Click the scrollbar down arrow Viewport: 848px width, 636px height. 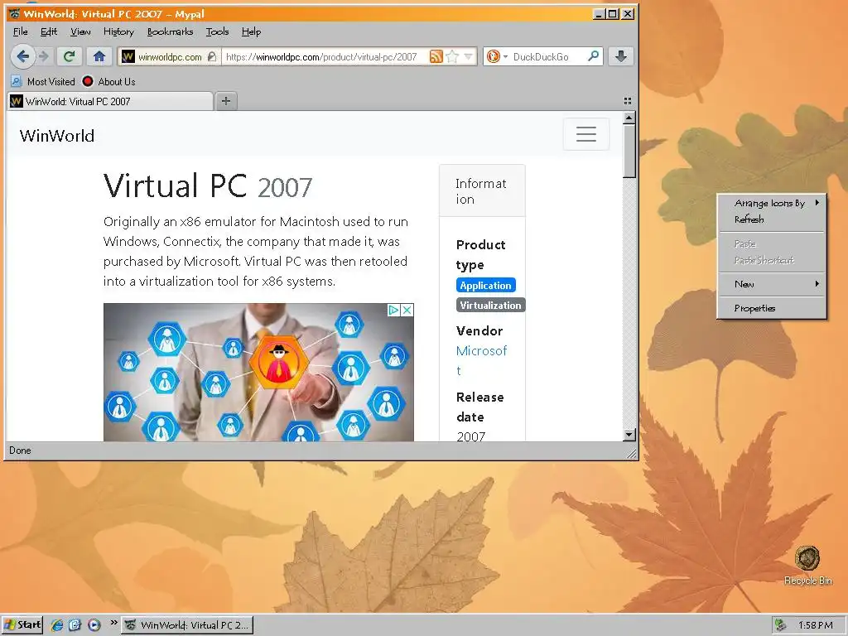coord(629,434)
